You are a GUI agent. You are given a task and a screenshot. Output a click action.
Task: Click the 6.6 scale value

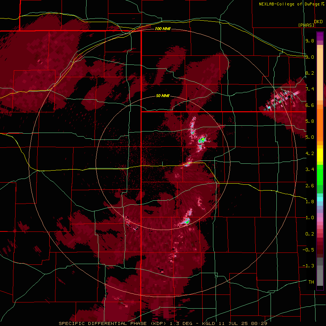[310, 105]
